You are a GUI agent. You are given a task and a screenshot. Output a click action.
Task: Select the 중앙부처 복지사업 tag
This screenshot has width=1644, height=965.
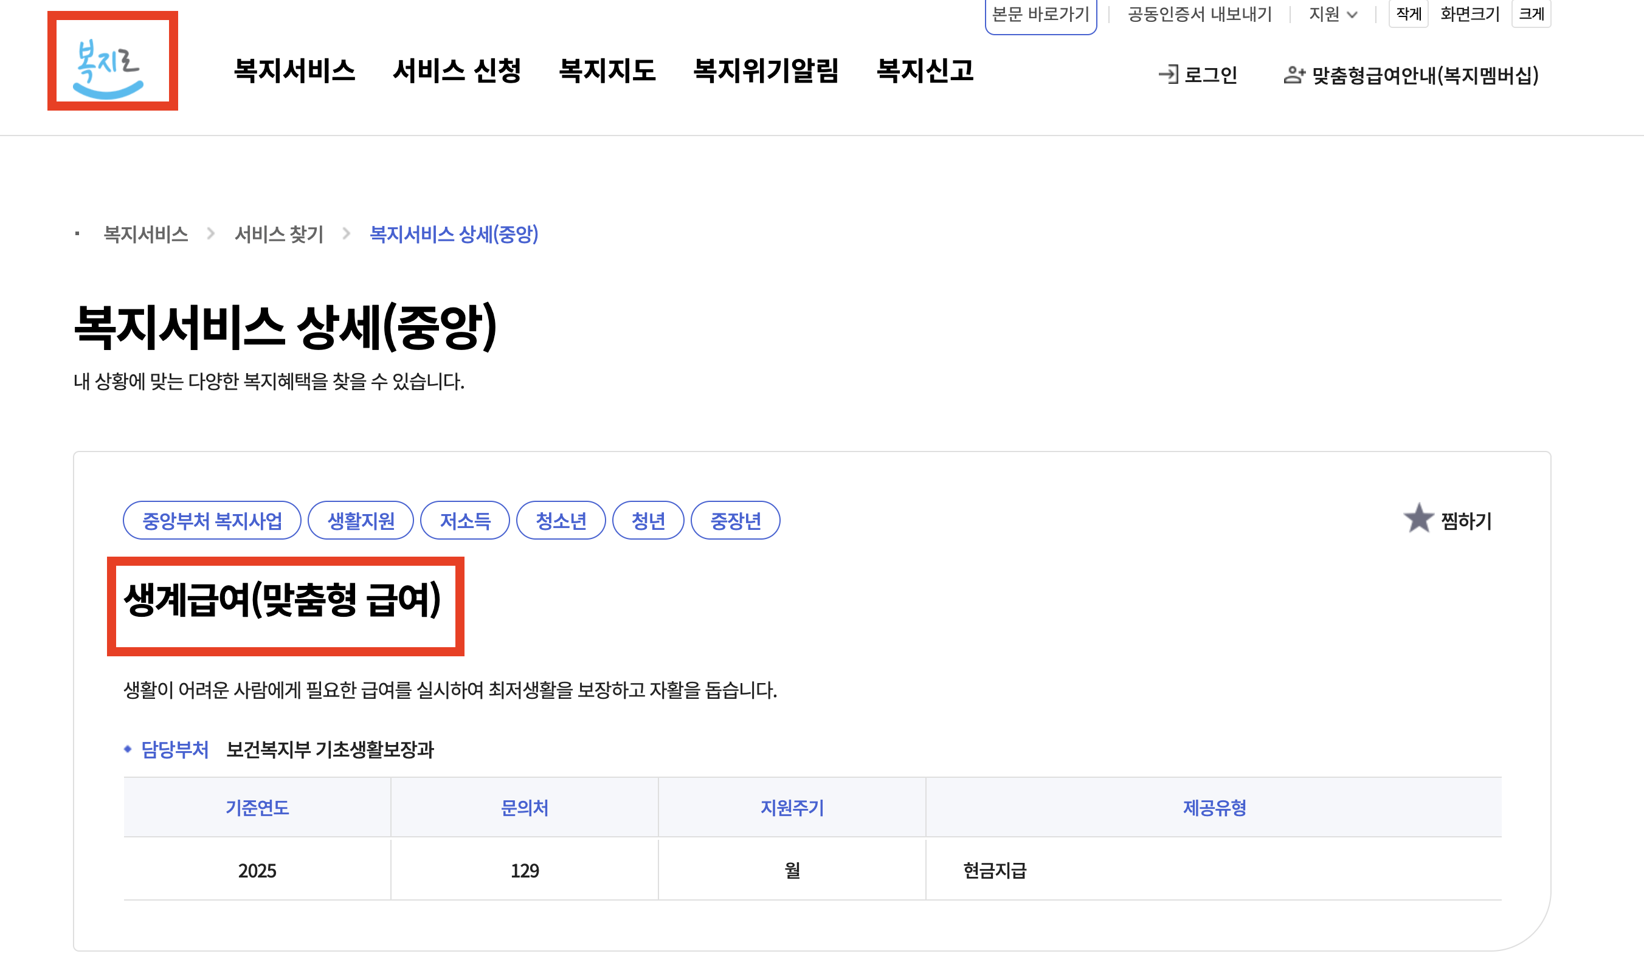212,520
